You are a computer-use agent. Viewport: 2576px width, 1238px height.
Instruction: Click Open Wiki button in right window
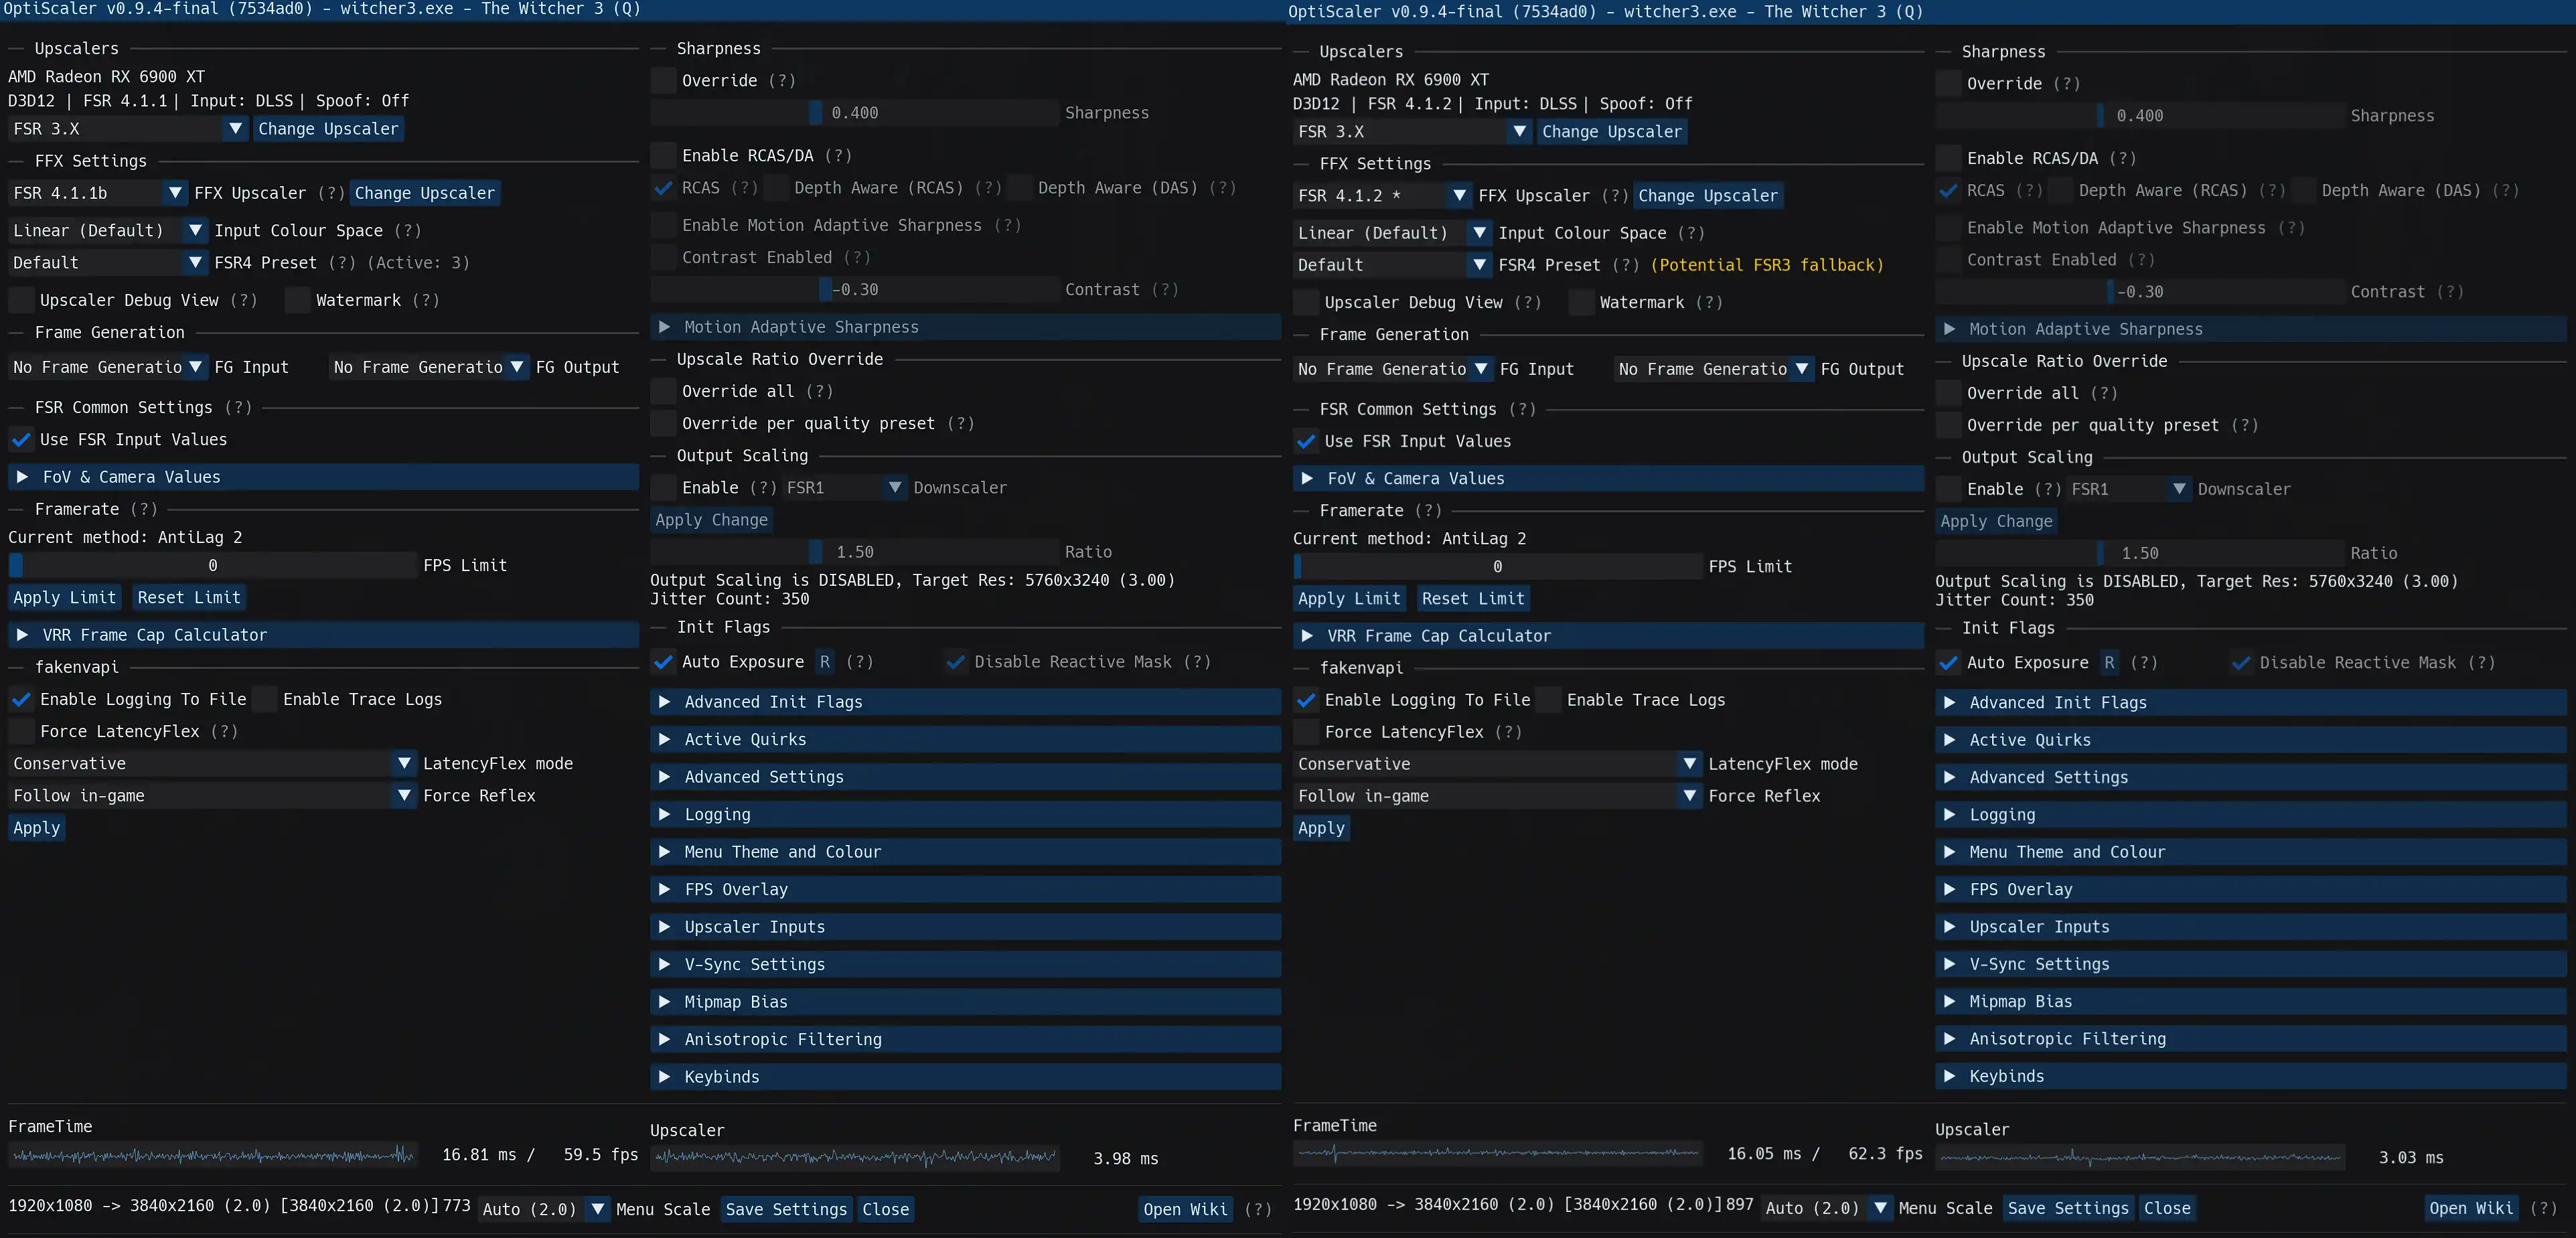pos(2471,1208)
